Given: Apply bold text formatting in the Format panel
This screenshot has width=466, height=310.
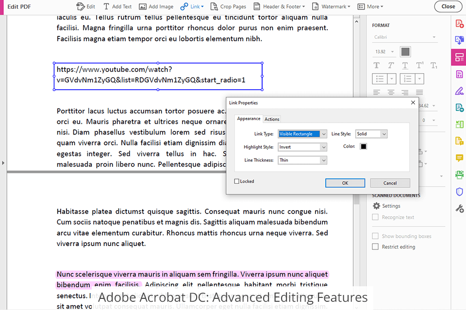Looking at the screenshot, I should point(377,65).
